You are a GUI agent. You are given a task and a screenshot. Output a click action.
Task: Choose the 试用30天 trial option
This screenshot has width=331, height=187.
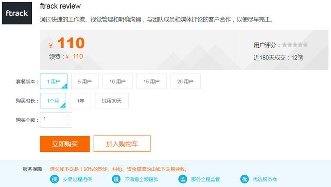(x=112, y=101)
